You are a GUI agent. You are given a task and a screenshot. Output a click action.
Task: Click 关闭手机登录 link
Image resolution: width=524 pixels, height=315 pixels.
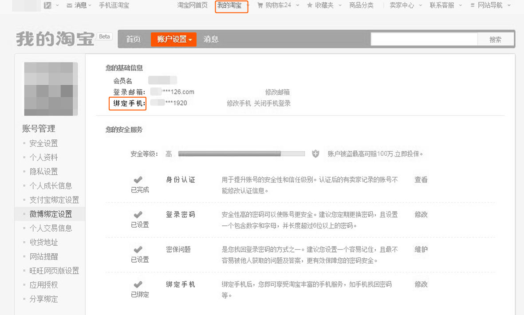[x=272, y=103]
